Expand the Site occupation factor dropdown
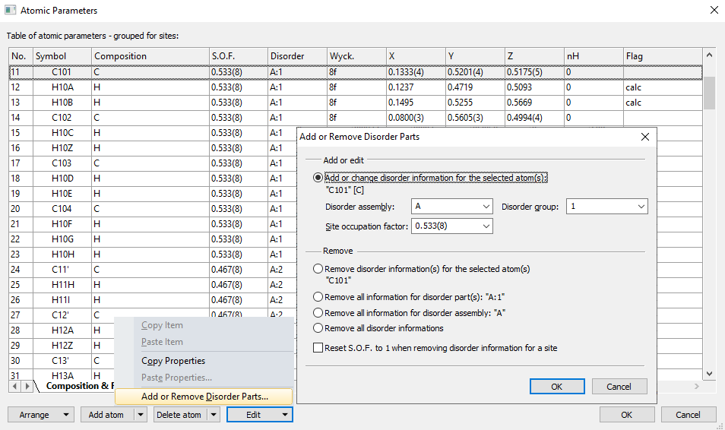Viewport: 725px width, 430px height. coord(486,226)
